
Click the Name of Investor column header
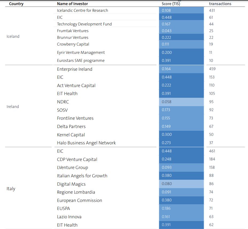(72, 4)
